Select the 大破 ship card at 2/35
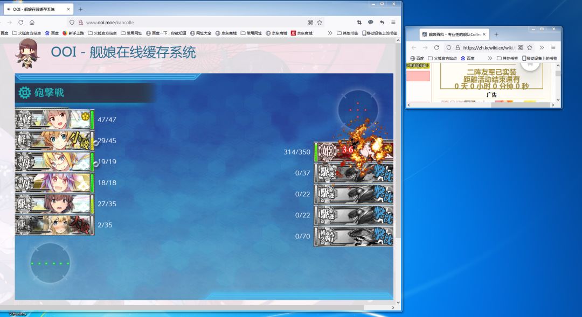Screen dimensions: 582x317 pos(54,225)
